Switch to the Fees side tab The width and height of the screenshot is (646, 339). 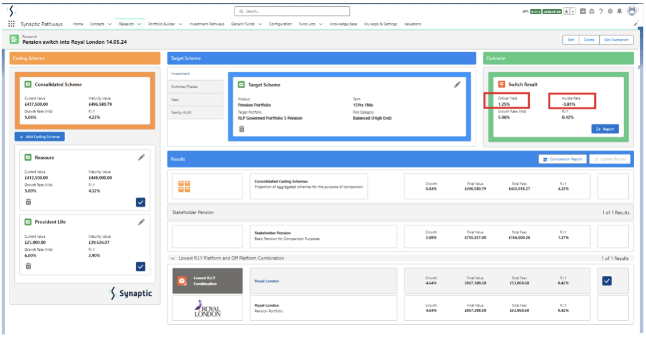[196, 100]
